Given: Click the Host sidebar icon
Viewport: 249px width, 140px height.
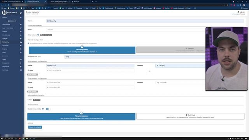Looking at the screenshot, I should [x=21, y=52].
